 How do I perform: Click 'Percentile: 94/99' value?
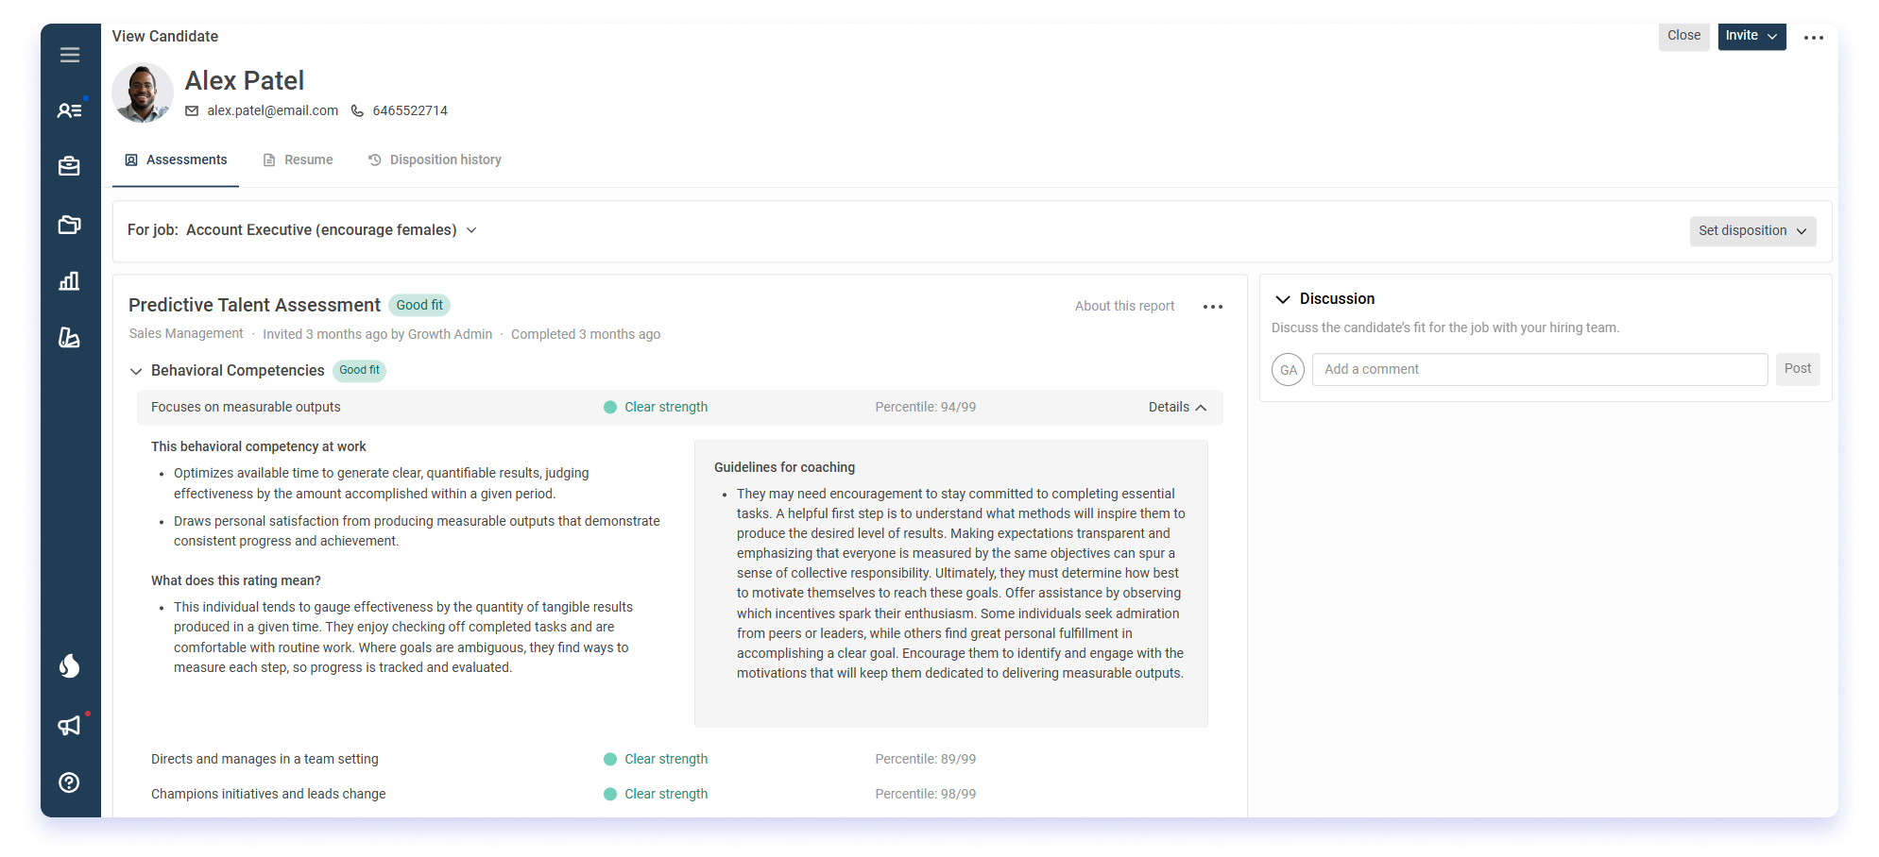pyautogui.click(x=926, y=408)
